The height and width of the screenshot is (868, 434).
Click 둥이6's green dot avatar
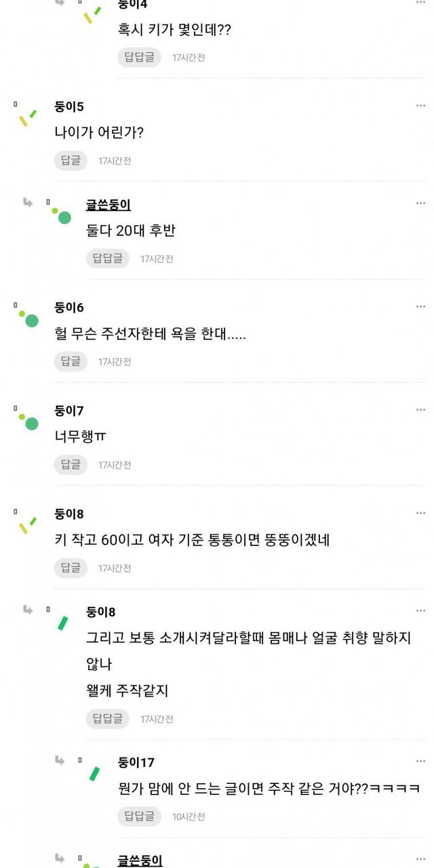pyautogui.click(x=28, y=318)
